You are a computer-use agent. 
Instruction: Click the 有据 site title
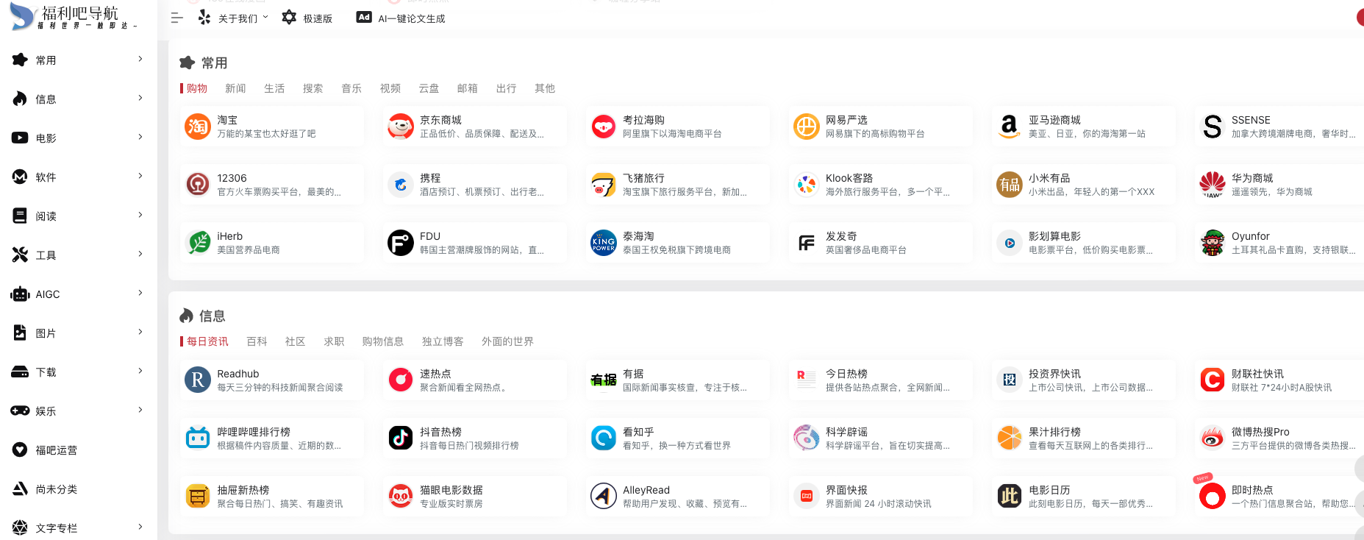point(633,374)
